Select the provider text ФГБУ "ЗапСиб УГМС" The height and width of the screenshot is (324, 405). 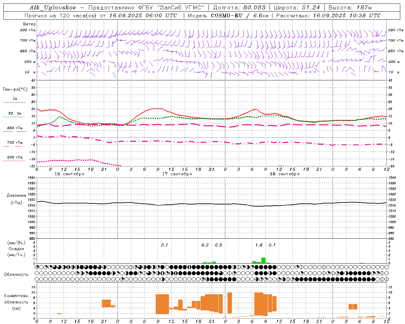pos(171,8)
